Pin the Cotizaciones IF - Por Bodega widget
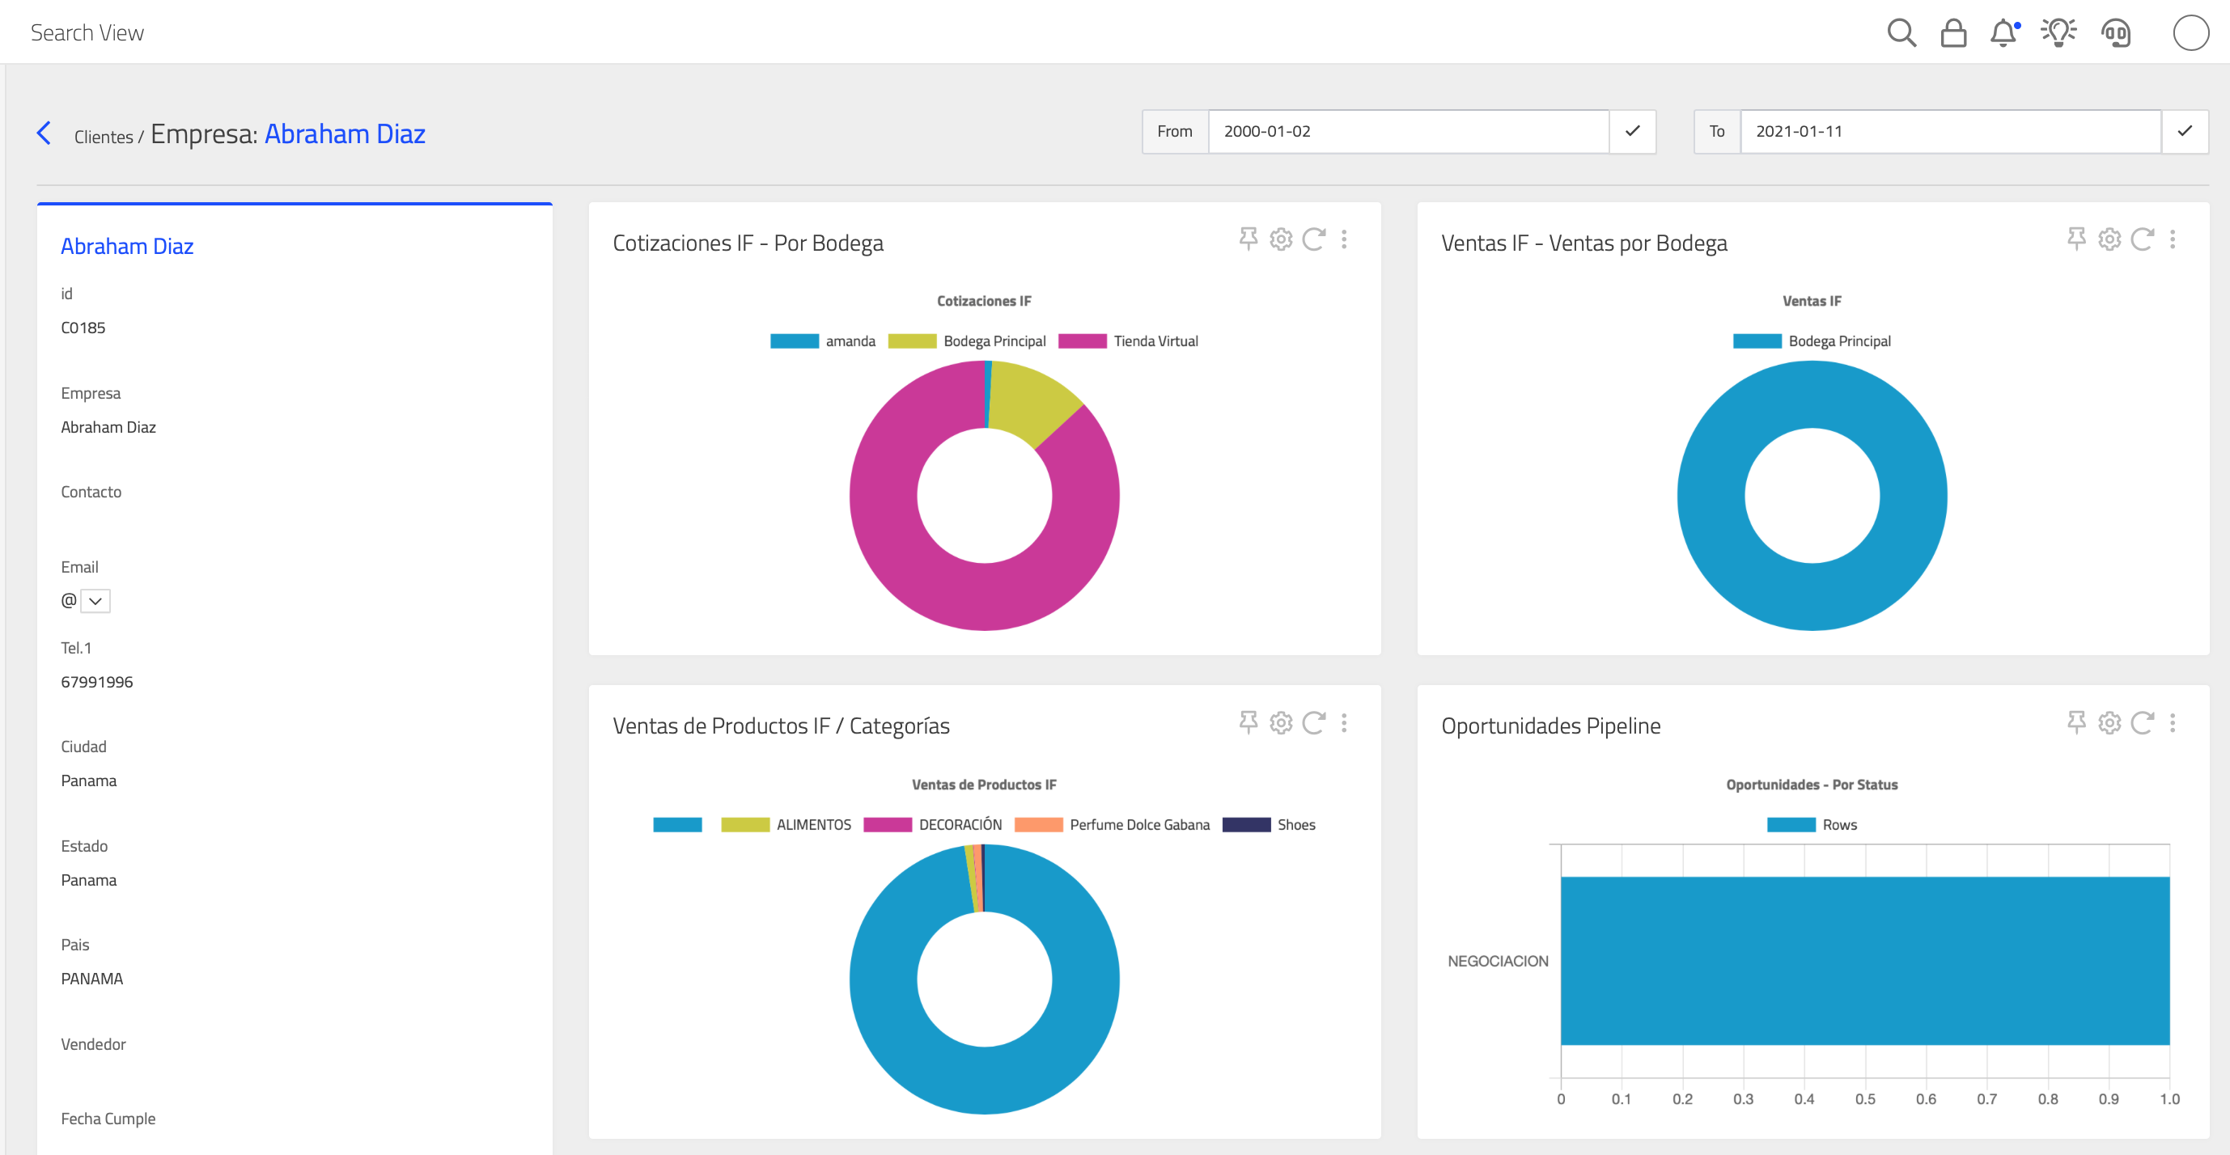 1248,239
